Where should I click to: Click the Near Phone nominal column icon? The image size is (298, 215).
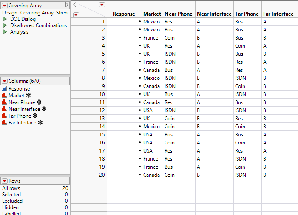[5, 102]
